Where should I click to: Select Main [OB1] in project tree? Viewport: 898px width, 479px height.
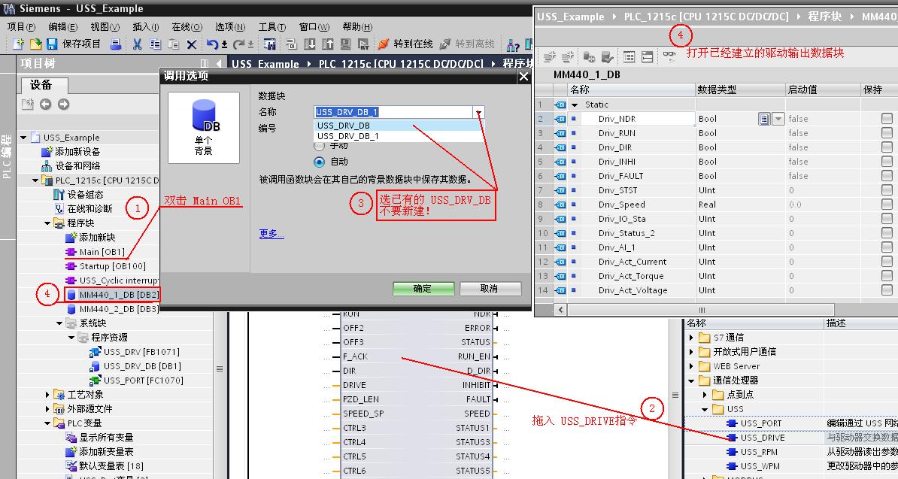click(95, 252)
